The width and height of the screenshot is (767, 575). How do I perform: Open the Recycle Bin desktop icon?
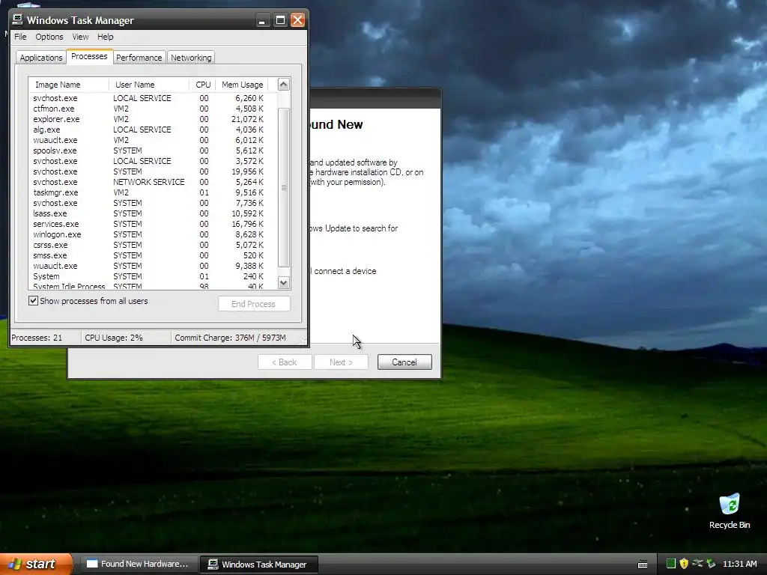tap(730, 511)
